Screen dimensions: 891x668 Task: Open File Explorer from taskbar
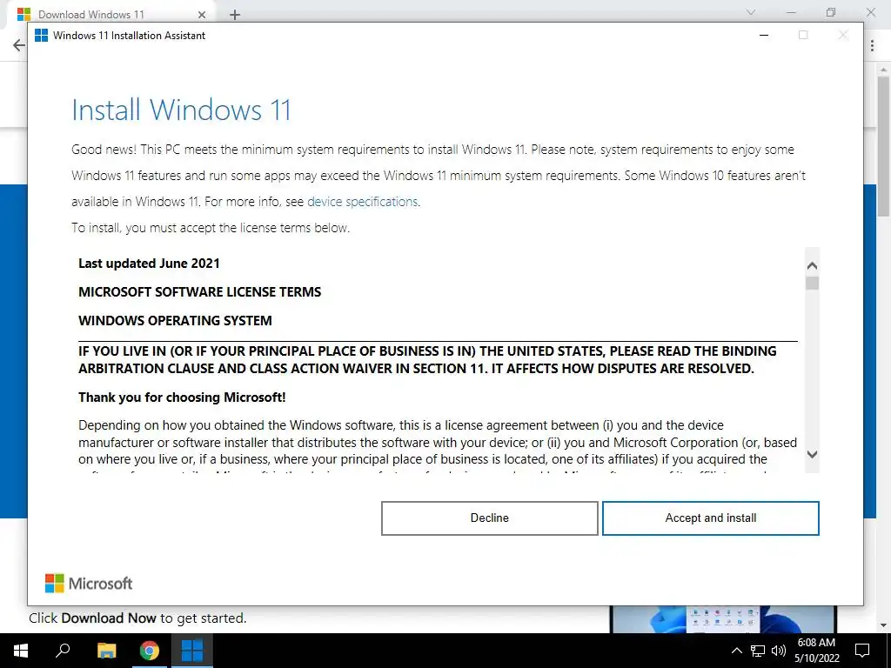(106, 651)
